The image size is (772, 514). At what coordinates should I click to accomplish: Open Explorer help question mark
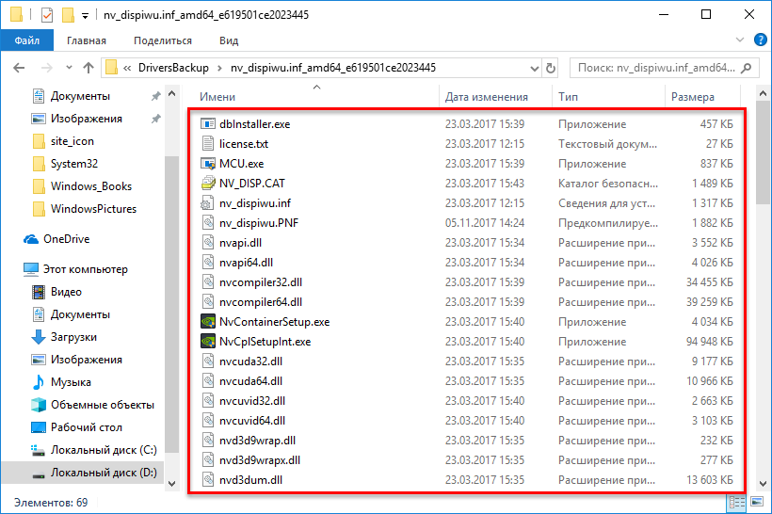pos(760,40)
